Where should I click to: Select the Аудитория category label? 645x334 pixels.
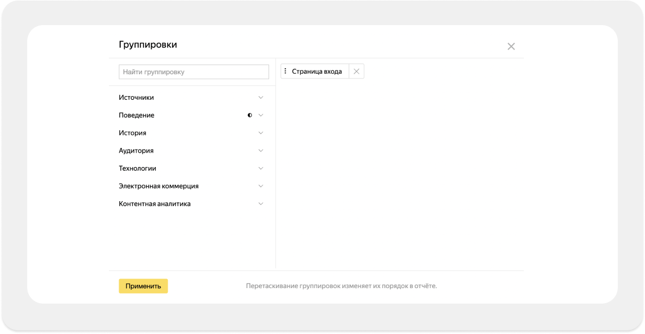(136, 150)
